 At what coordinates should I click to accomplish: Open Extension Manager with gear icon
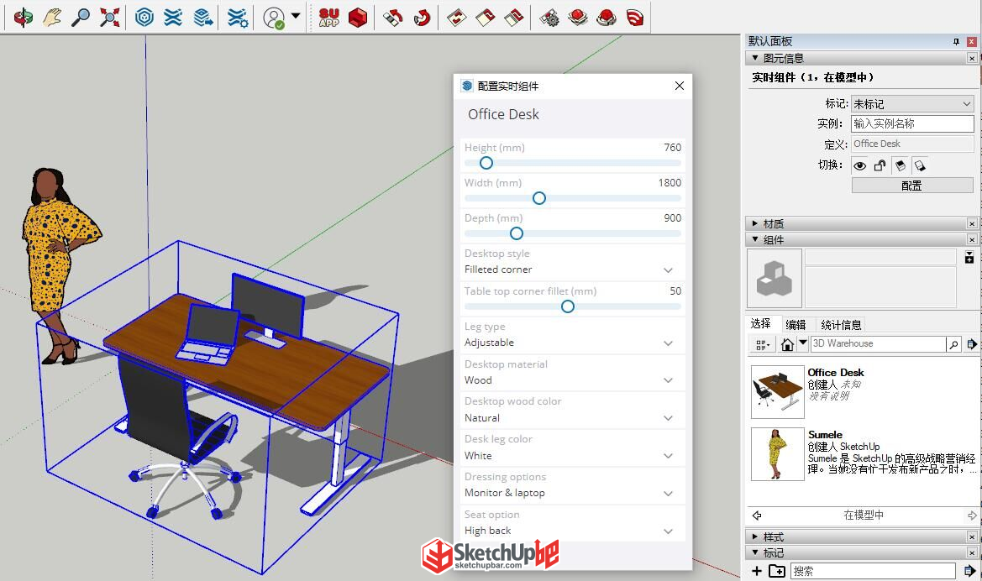238,17
